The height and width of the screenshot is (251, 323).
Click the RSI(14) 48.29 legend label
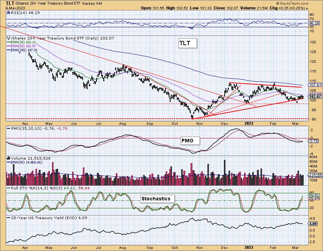pos(25,13)
